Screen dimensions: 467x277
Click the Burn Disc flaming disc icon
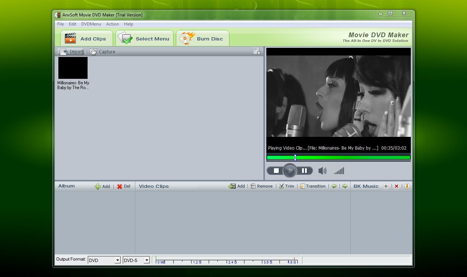[187, 38]
